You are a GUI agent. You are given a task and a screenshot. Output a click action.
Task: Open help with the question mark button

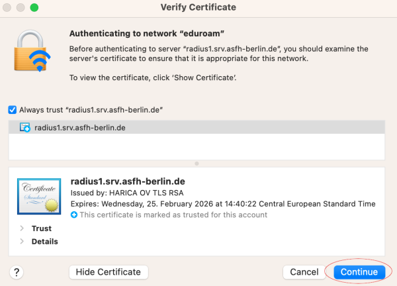pyautogui.click(x=17, y=272)
